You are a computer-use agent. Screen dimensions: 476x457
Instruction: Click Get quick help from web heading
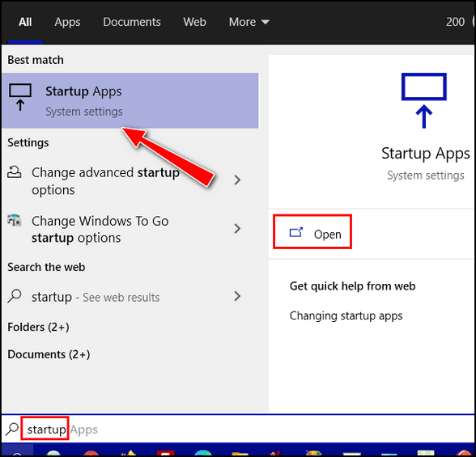click(352, 286)
